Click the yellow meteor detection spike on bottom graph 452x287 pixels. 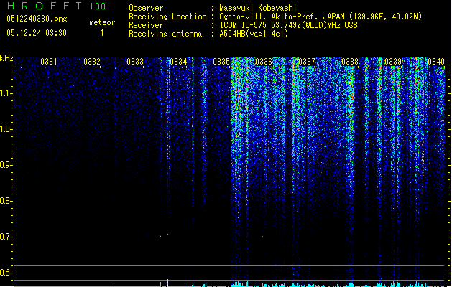click(167, 283)
